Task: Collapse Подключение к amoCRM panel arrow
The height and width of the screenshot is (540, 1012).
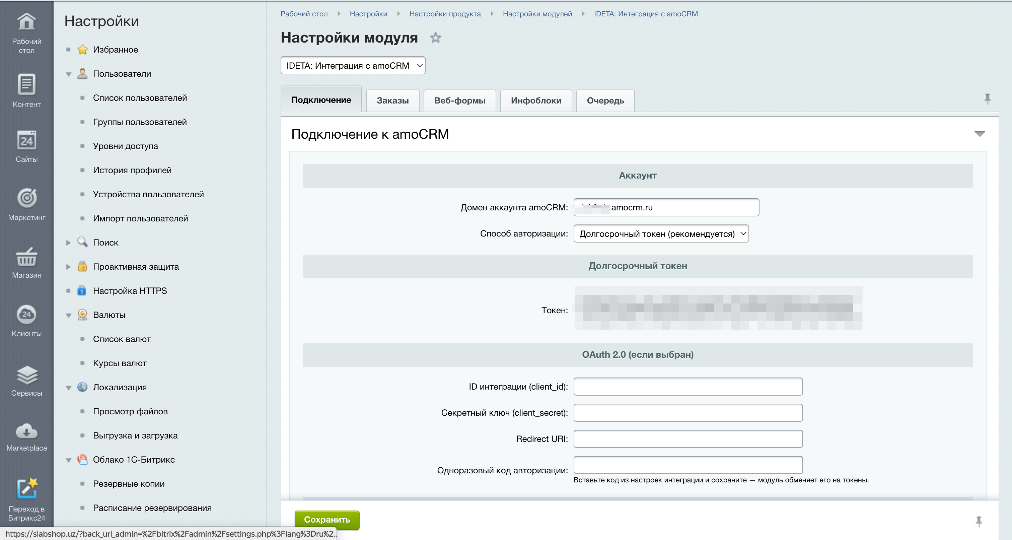Action: 980,134
